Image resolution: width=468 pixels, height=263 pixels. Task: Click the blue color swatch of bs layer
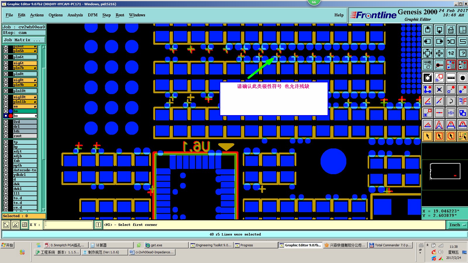[x=11, y=111]
